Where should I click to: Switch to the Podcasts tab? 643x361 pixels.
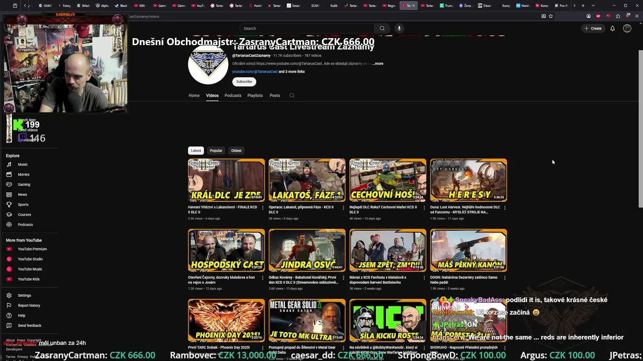[x=233, y=95]
